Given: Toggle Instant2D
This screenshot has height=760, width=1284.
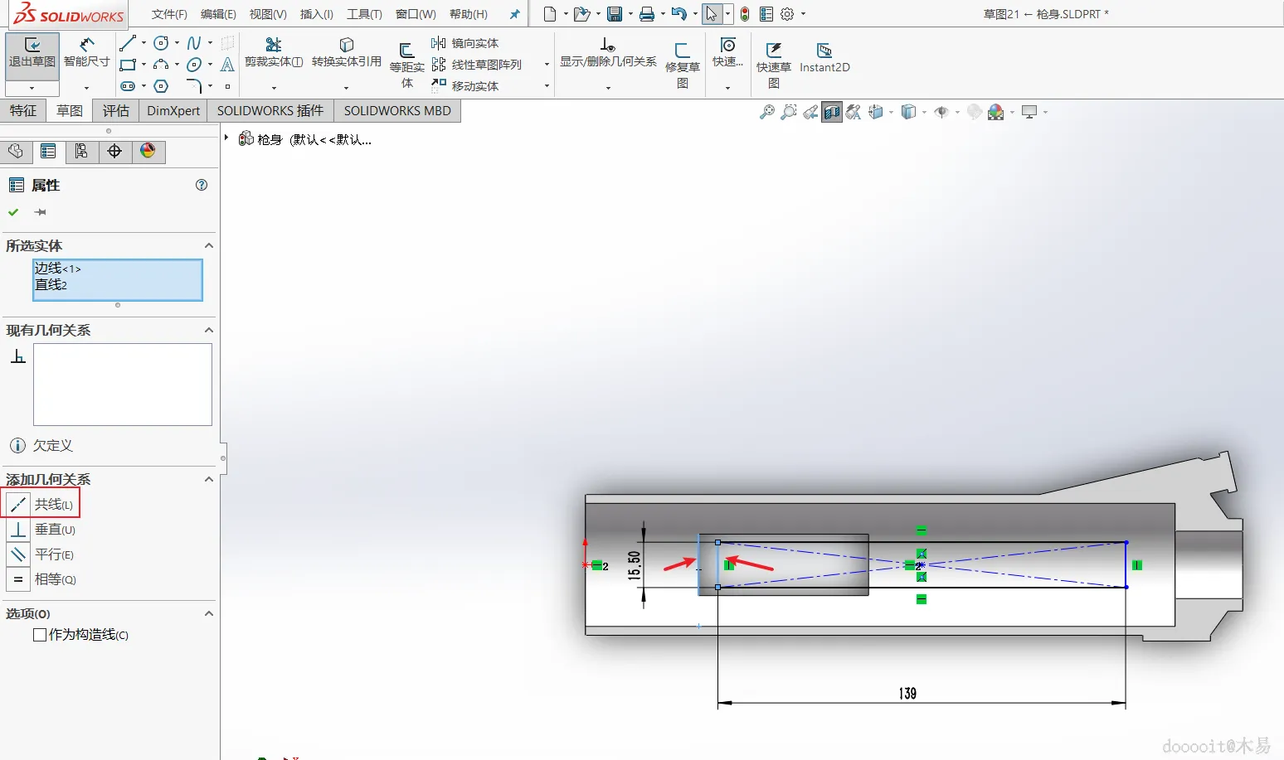Looking at the screenshot, I should pos(824,58).
